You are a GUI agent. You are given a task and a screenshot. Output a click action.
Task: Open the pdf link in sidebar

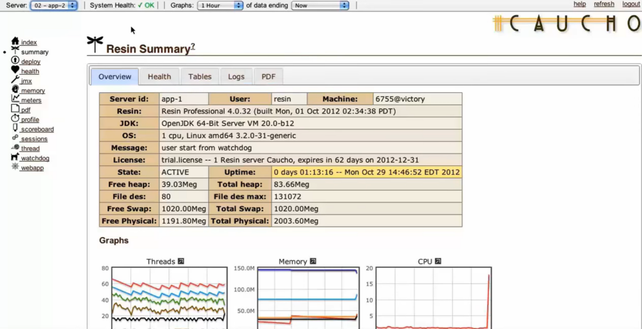click(x=26, y=110)
